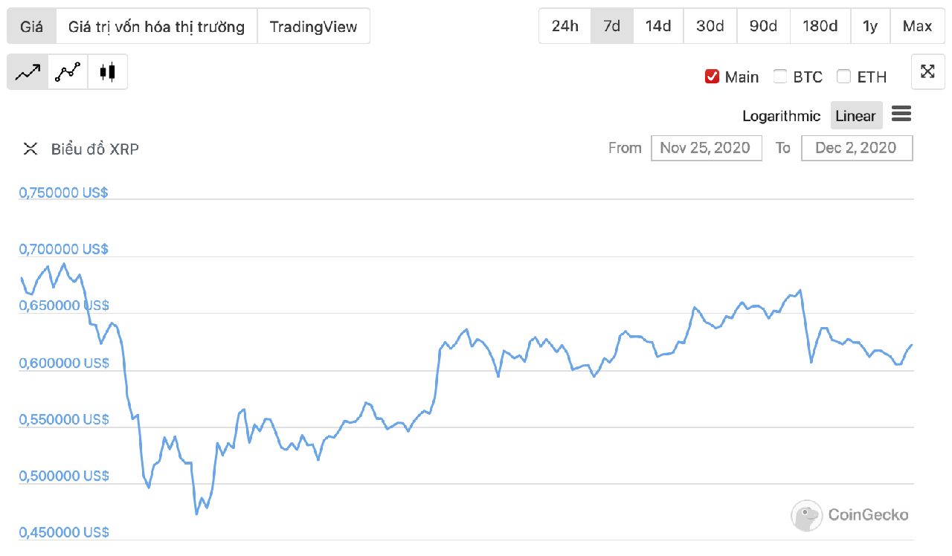Click the 0,450000 US$ axis label
Viewport: 952px width, 556px height.
[x=63, y=532]
